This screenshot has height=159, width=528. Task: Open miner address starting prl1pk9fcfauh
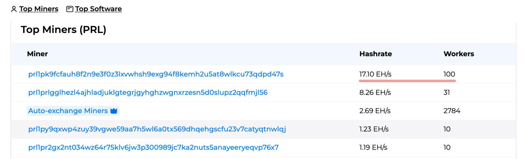coord(156,74)
